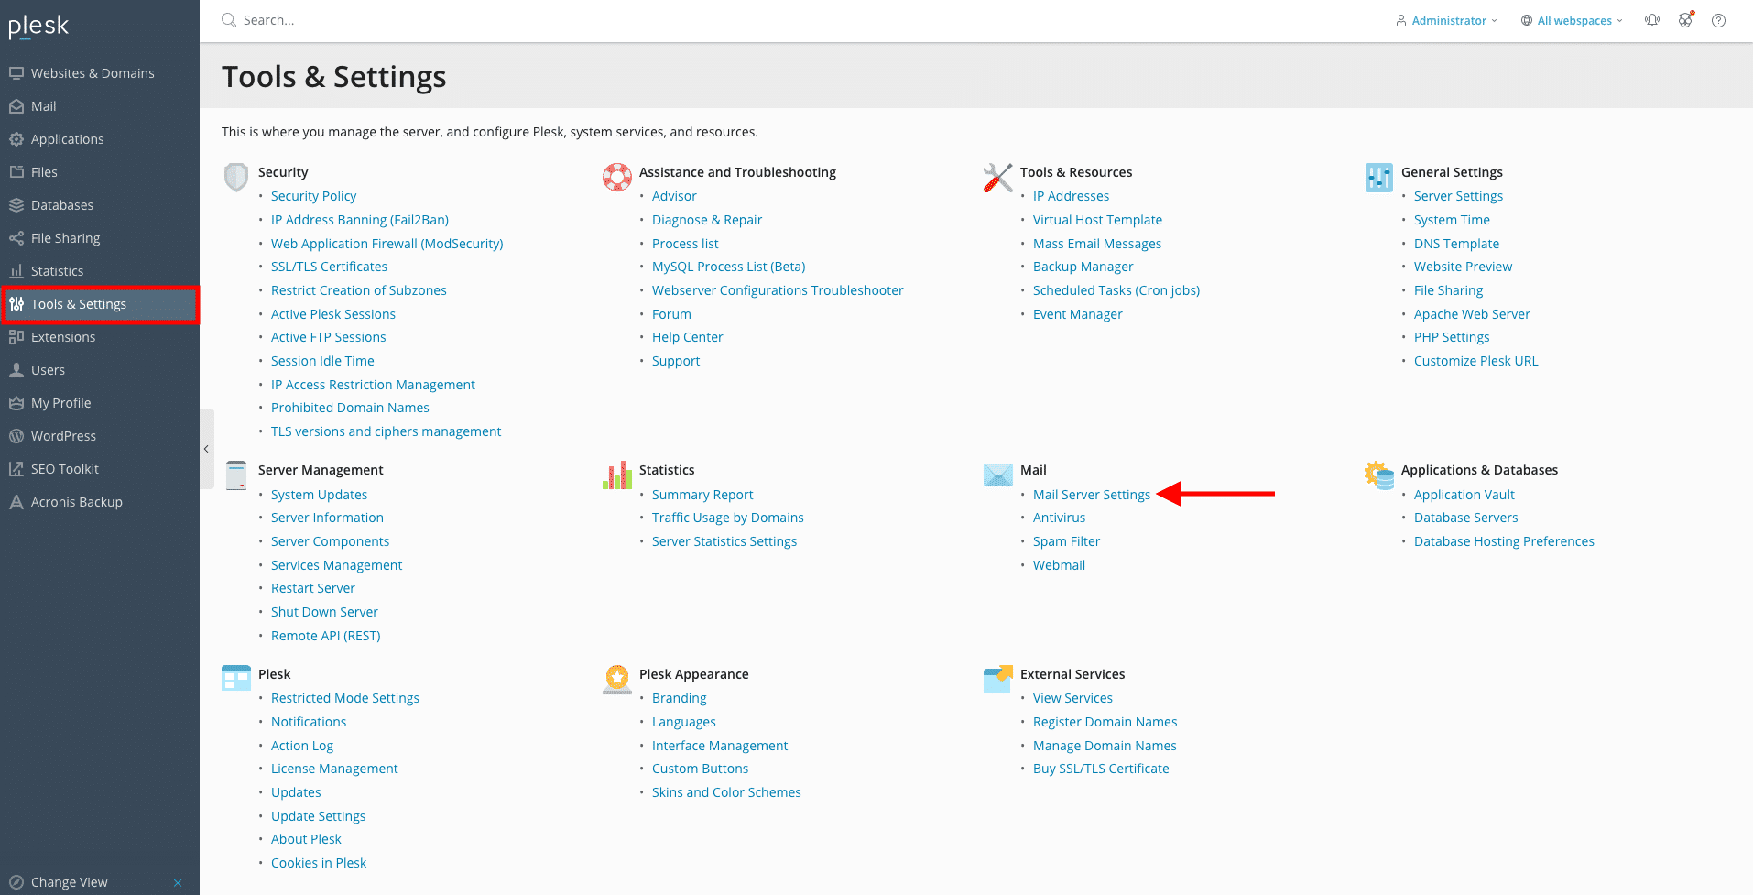Open the Spam Filter link

click(x=1066, y=541)
